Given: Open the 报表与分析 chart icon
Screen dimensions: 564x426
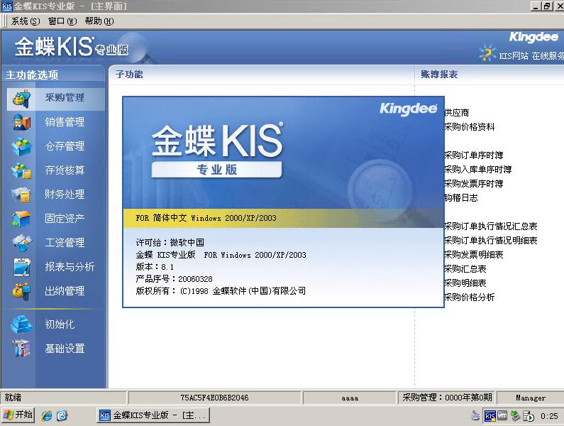Looking at the screenshot, I should click(x=21, y=267).
